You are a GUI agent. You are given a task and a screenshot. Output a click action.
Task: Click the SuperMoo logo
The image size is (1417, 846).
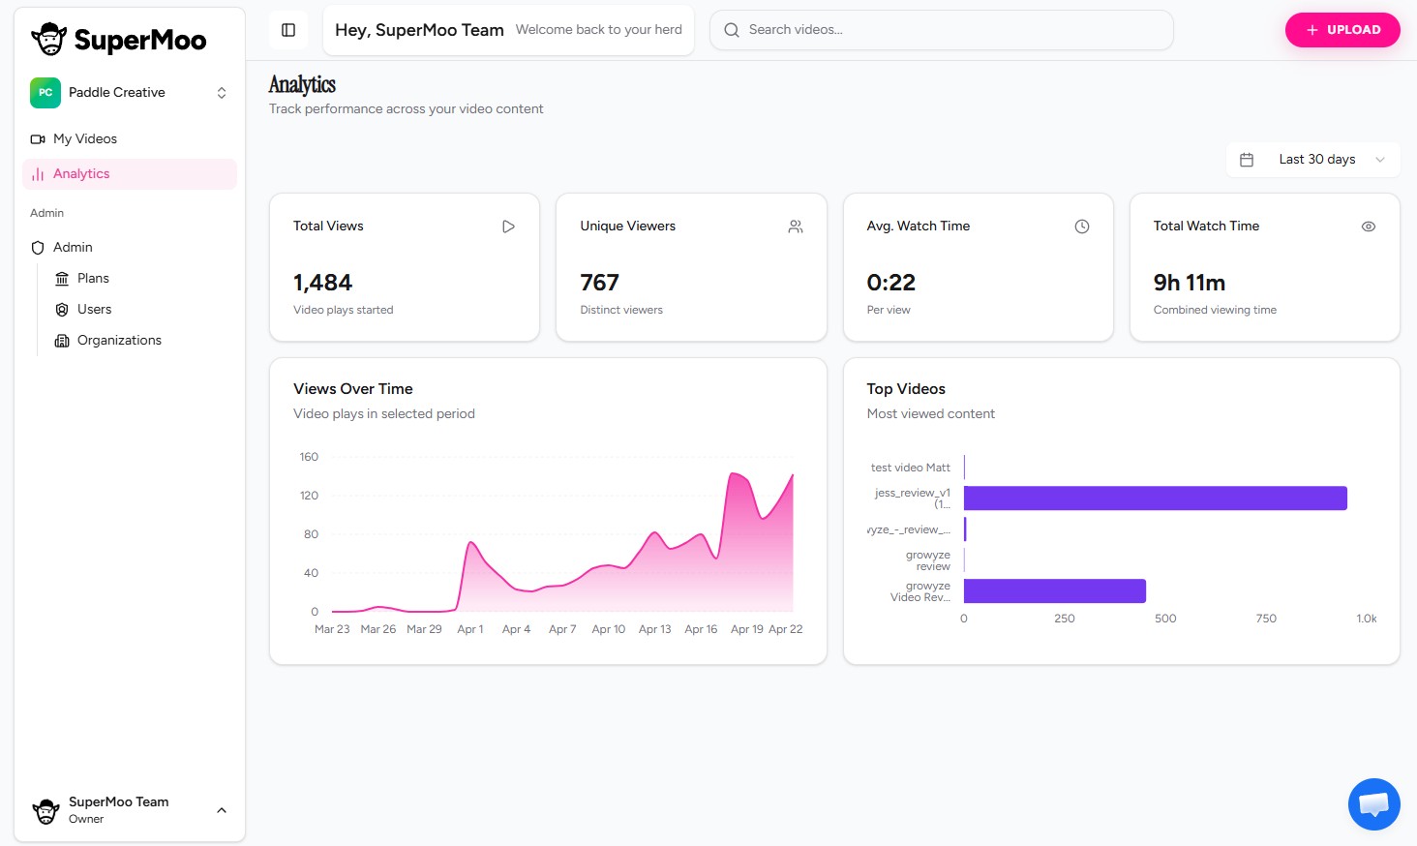(118, 40)
